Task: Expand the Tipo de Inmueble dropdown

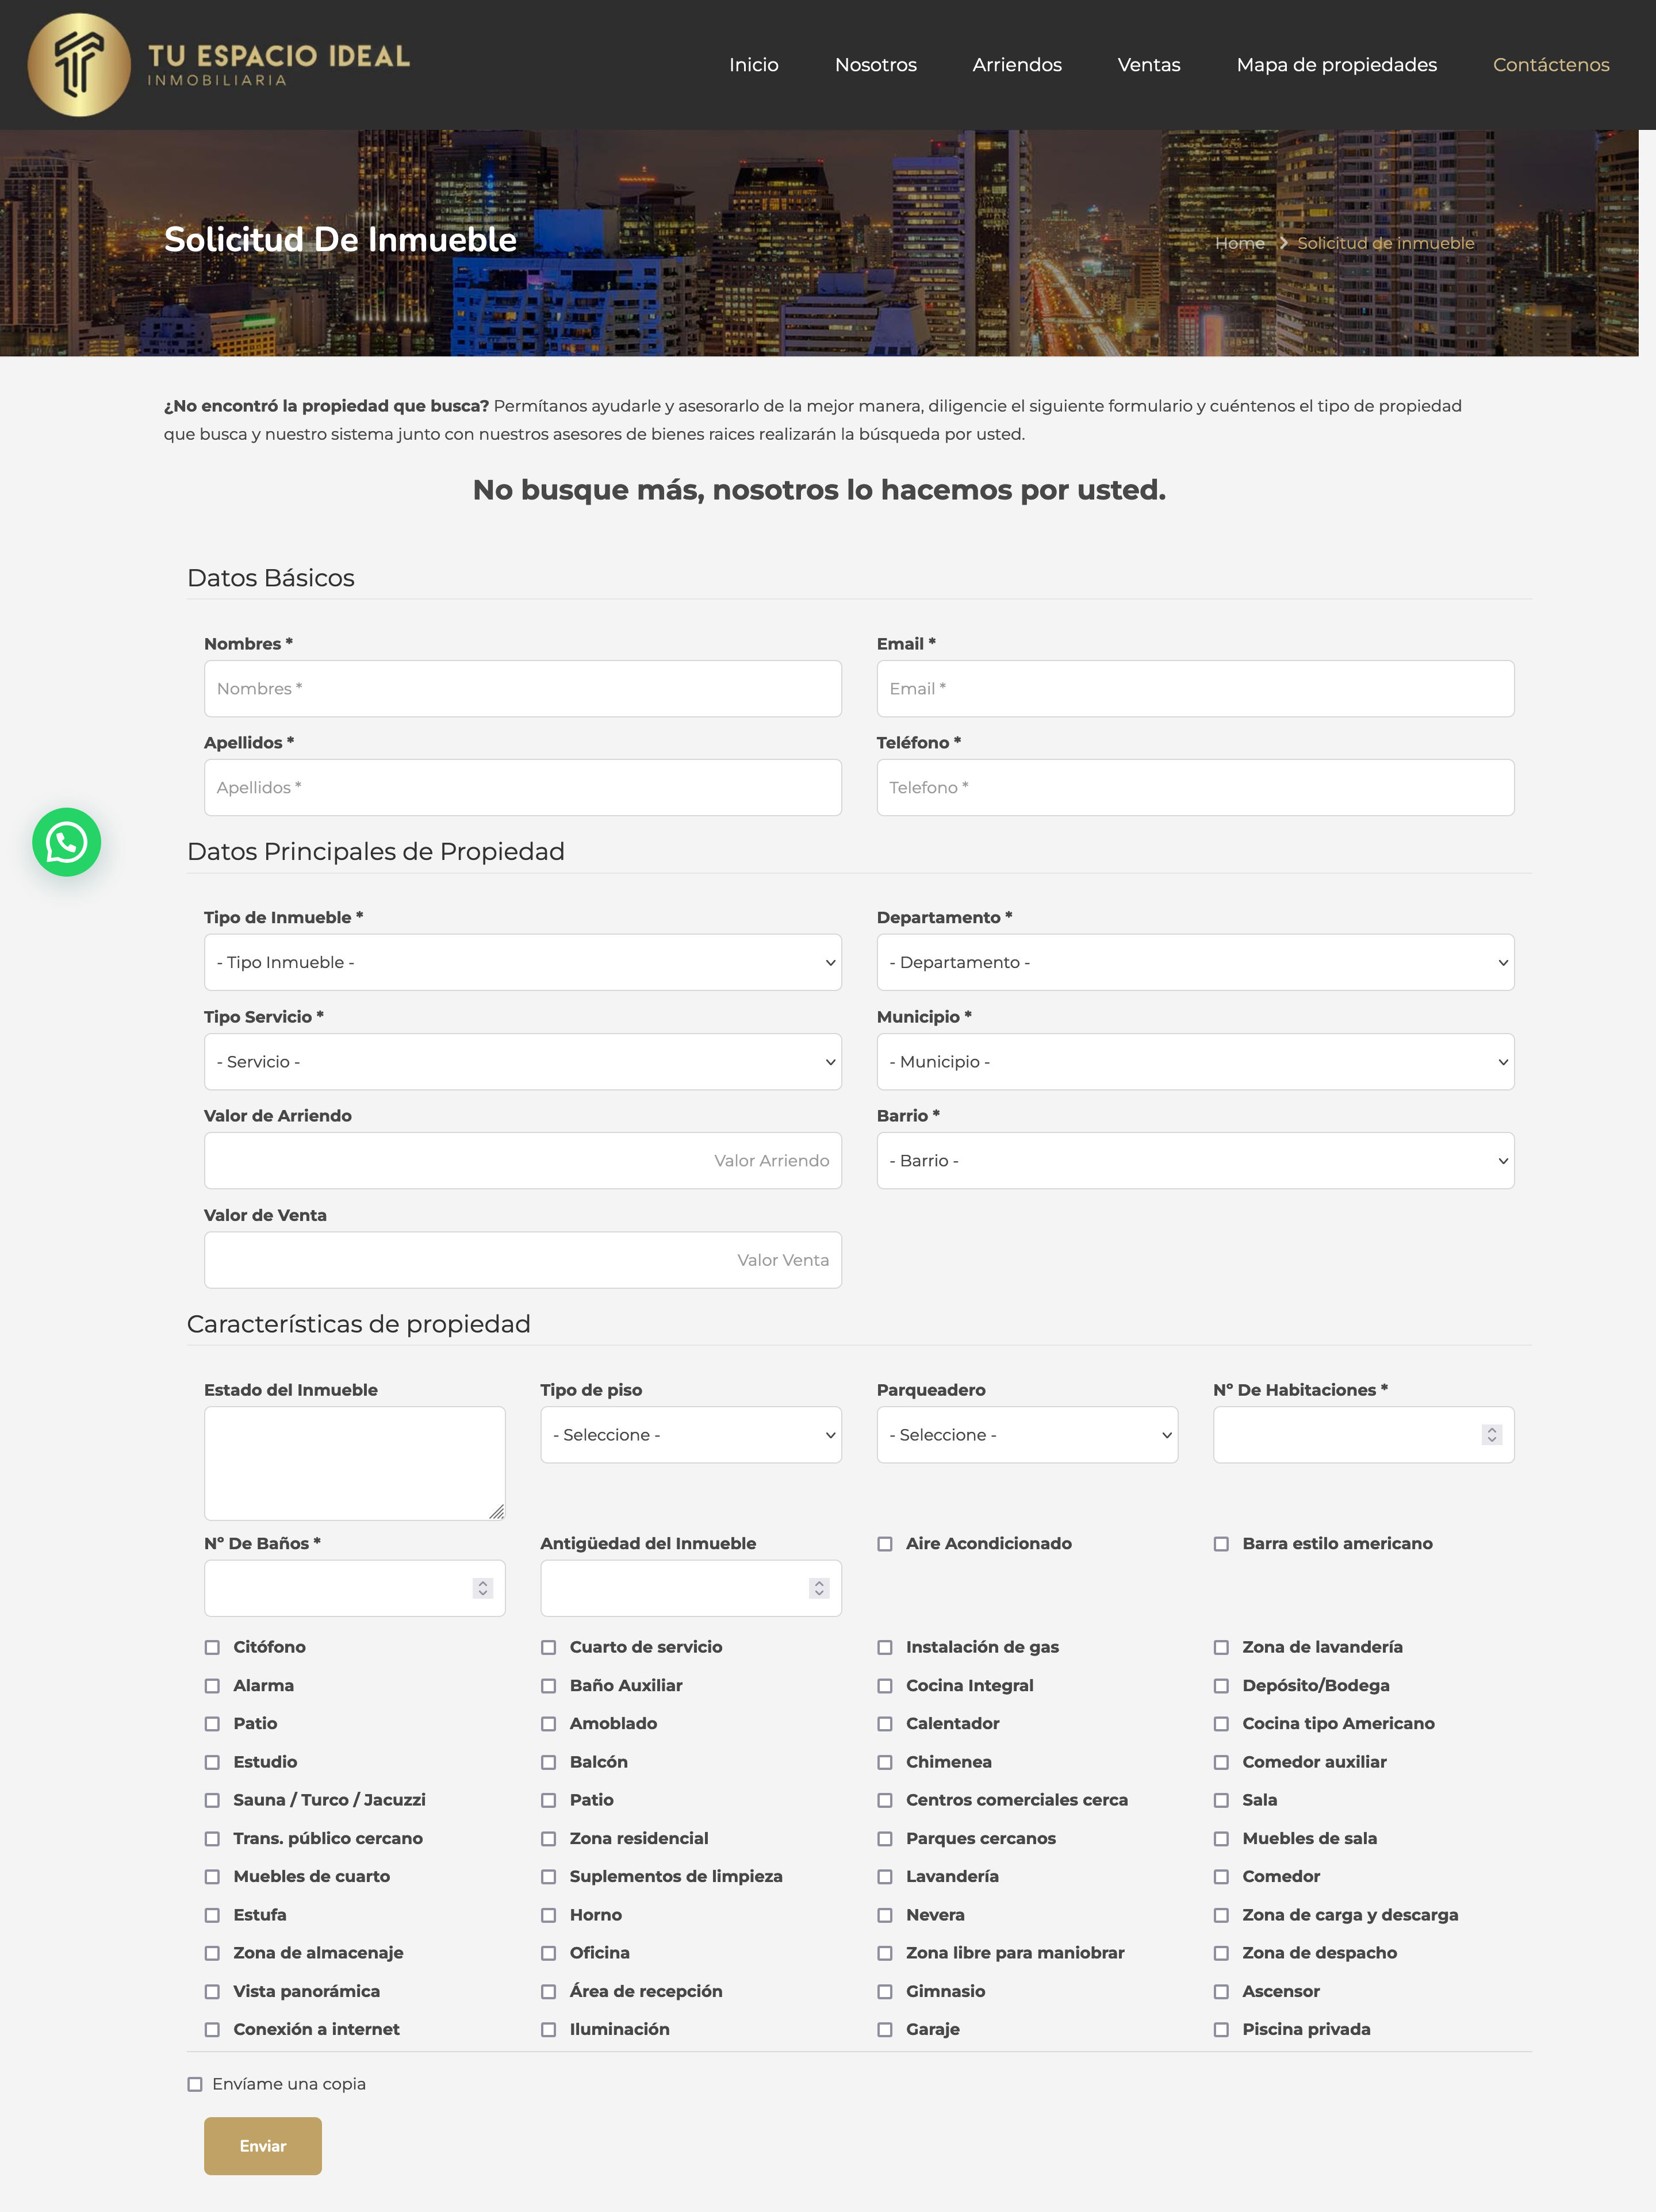Action: (x=522, y=962)
